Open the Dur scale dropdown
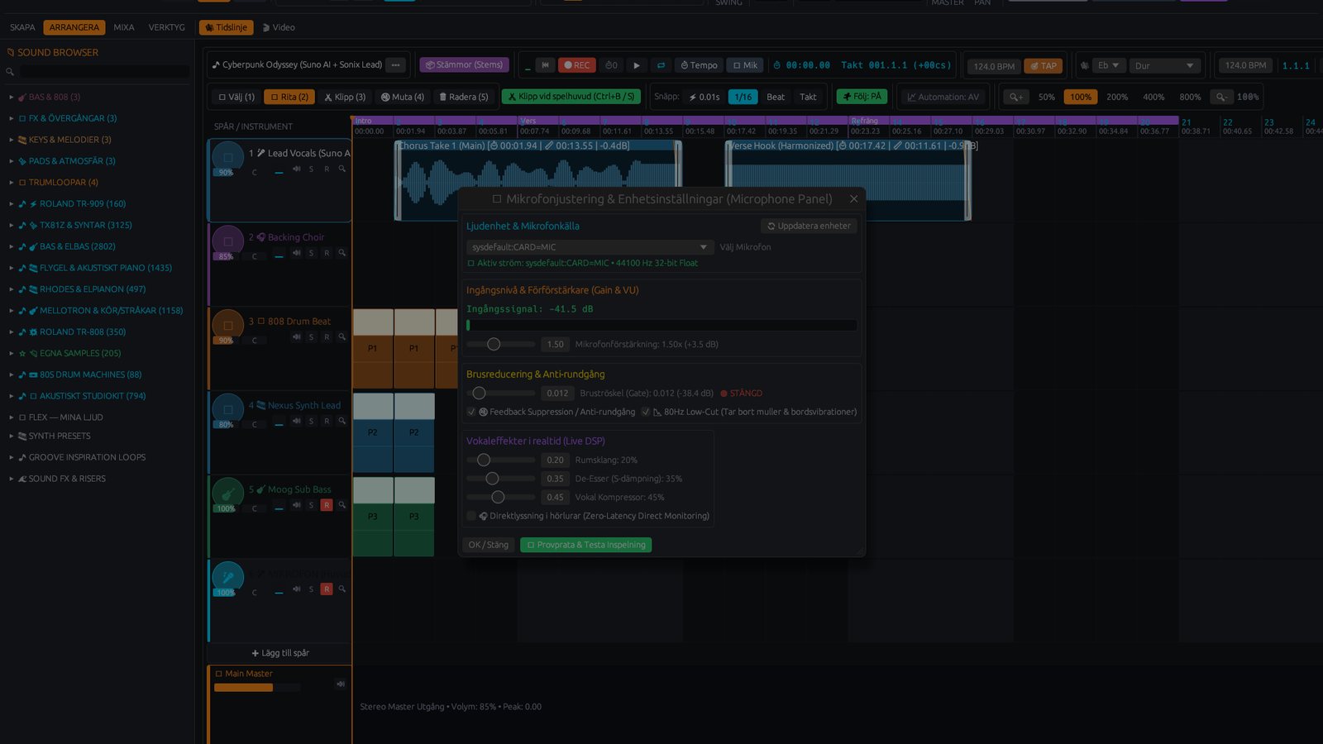1323x744 pixels. click(1164, 65)
